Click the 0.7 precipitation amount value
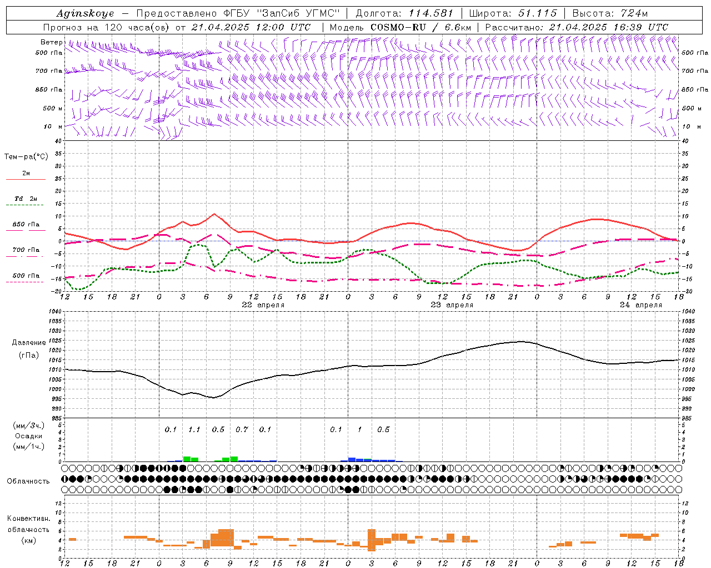Image resolution: width=711 pixels, height=568 pixels. point(242,429)
